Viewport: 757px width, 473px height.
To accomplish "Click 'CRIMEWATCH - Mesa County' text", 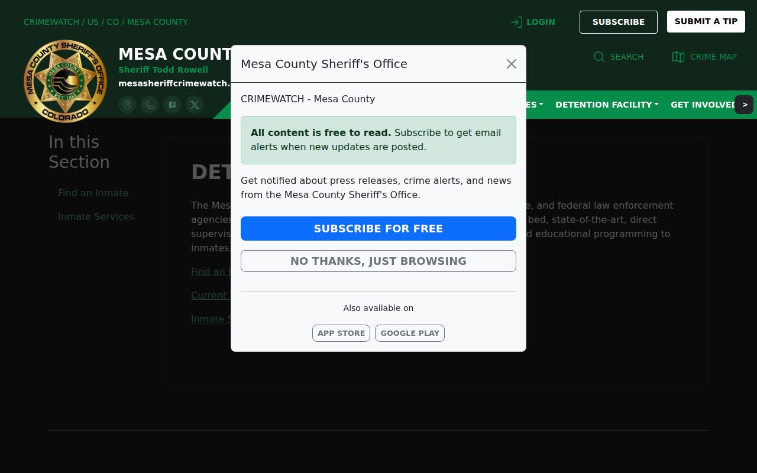I will (308, 99).
